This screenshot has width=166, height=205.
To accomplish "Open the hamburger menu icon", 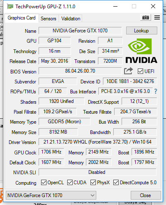I will [x=157, y=17].
